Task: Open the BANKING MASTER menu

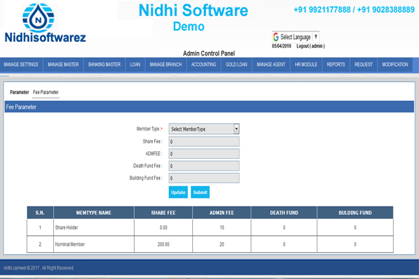Action: pos(105,65)
